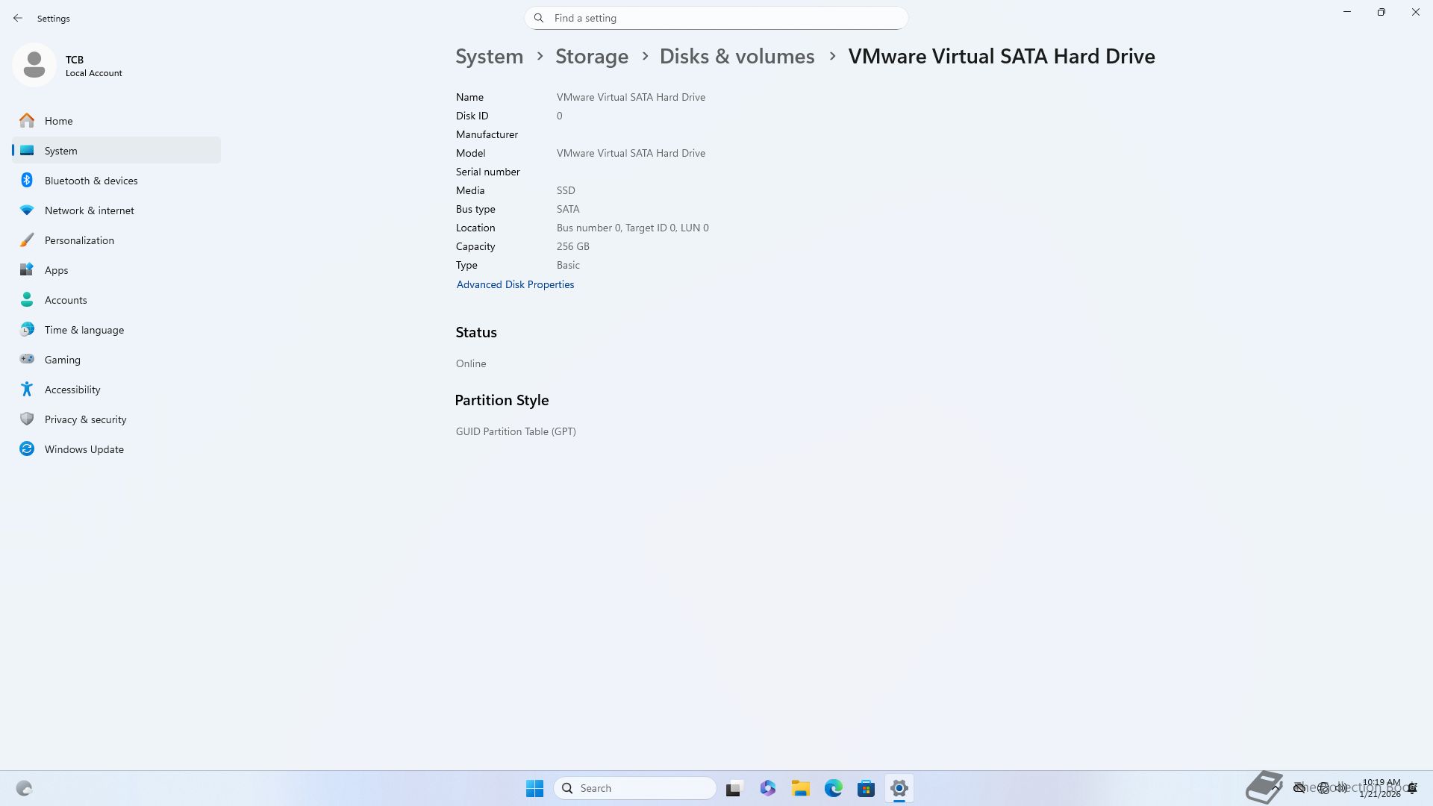Return to Disks & volumes breadcrumb
The width and height of the screenshot is (1433, 806).
[736, 57]
